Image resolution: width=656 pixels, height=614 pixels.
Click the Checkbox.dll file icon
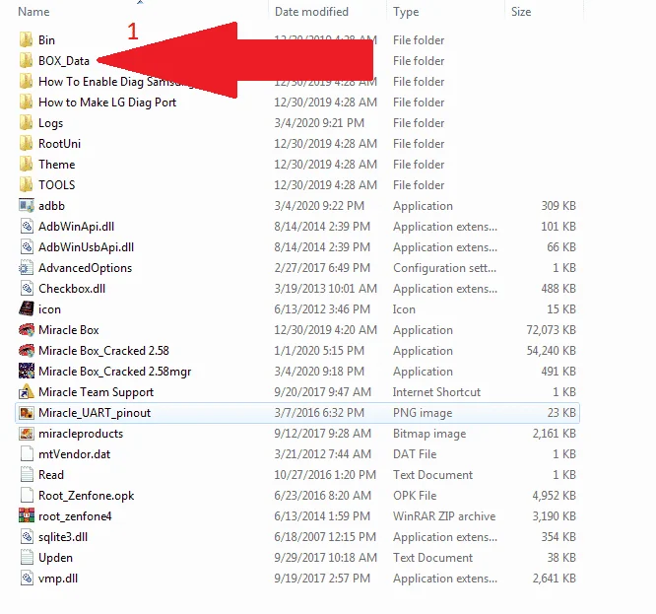27,289
